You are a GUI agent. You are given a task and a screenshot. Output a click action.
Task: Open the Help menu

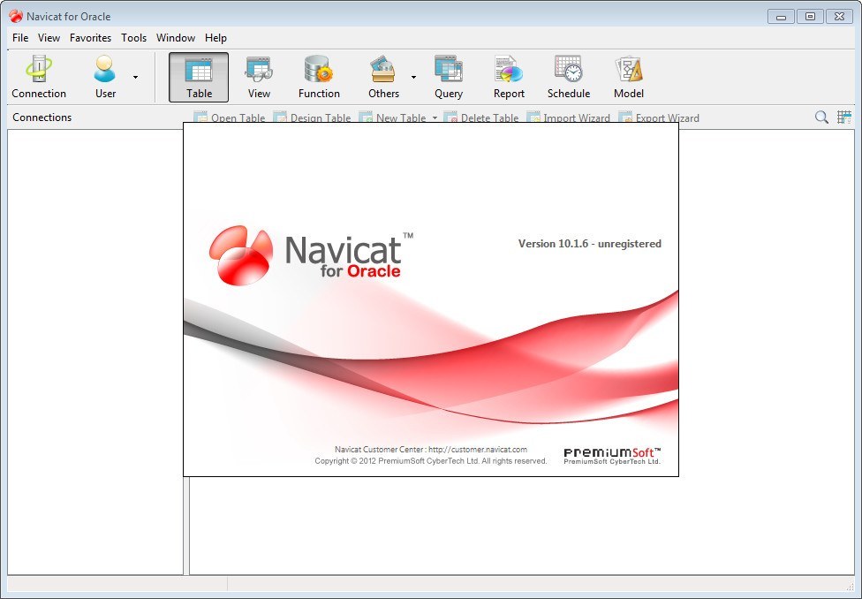point(215,38)
